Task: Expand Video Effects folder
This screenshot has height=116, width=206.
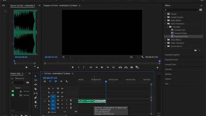Action: [165, 40]
